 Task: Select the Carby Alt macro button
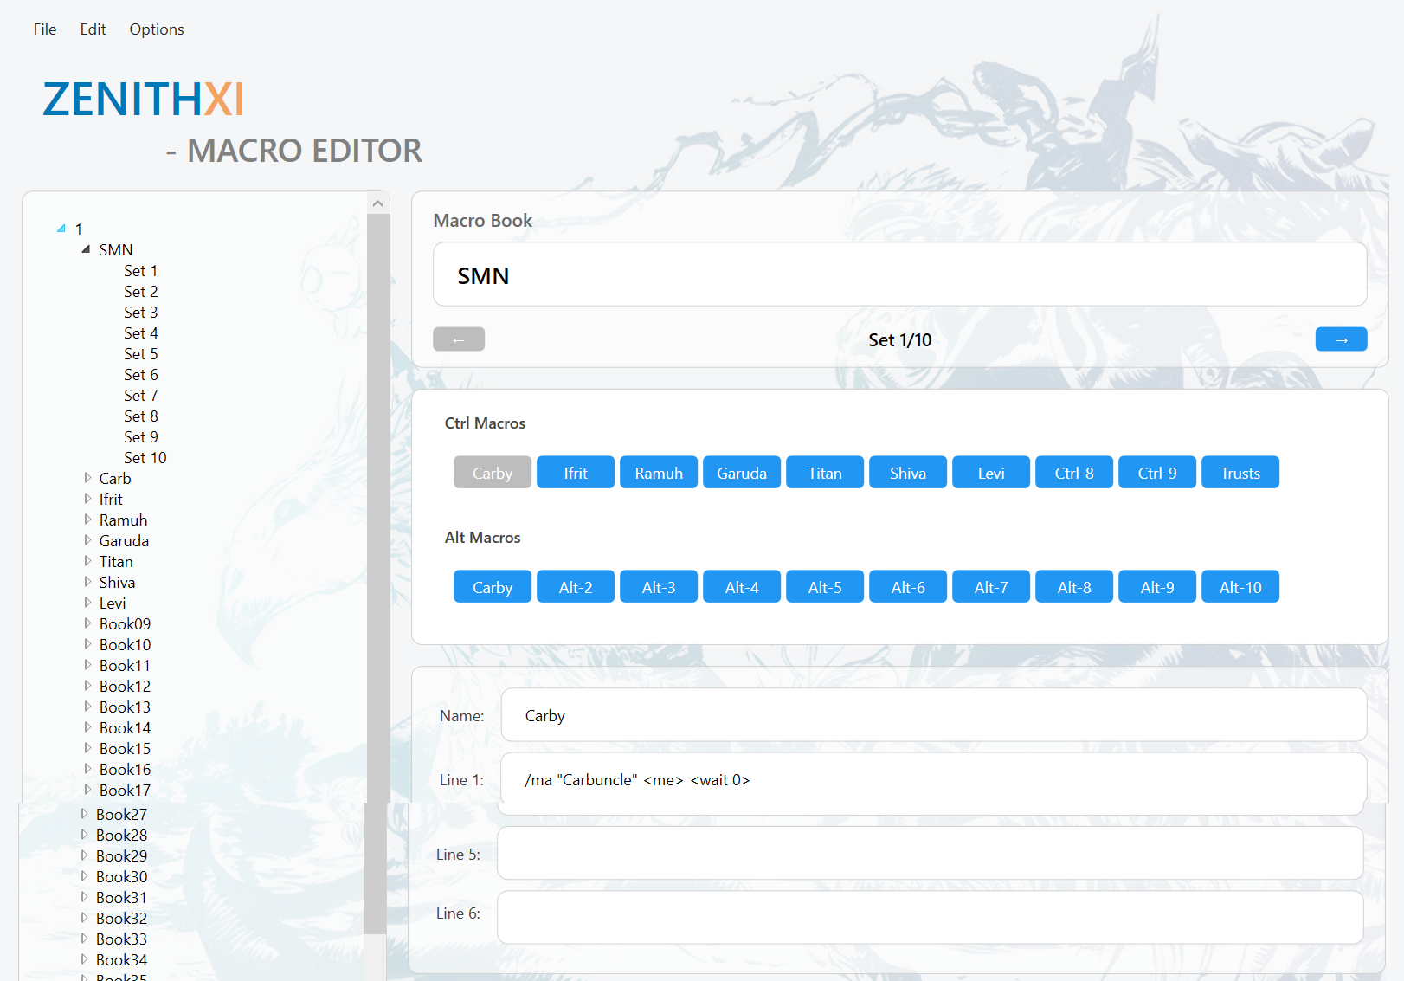pos(493,587)
